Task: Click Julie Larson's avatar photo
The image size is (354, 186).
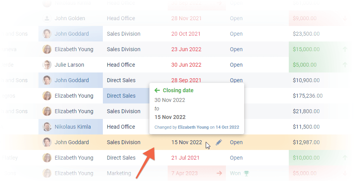Action: 47,65
